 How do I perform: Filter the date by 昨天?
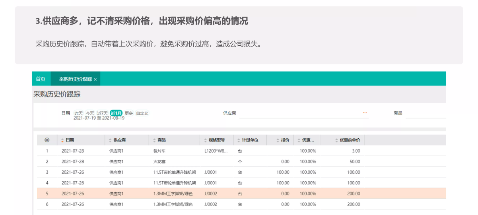(78, 113)
